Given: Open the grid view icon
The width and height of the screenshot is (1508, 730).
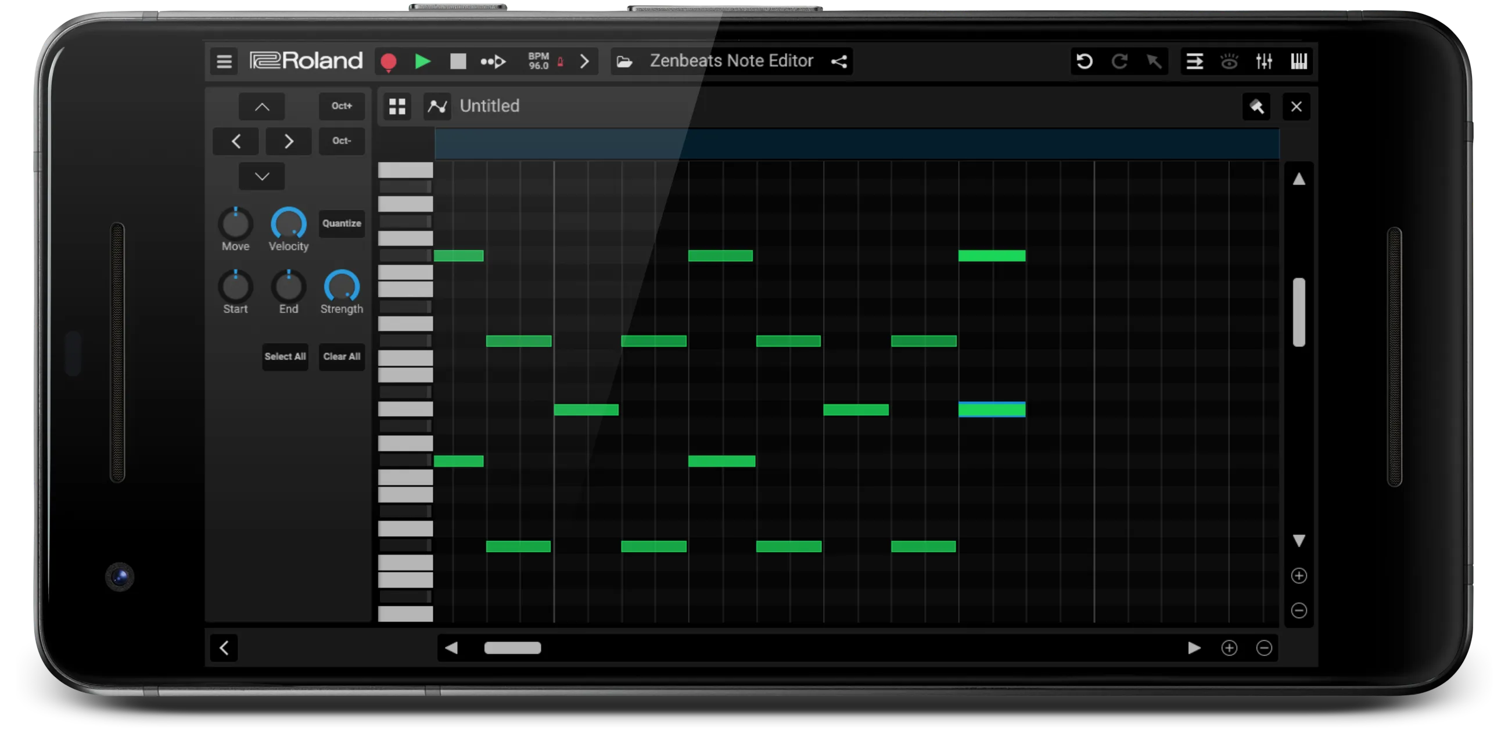Looking at the screenshot, I should 397,106.
